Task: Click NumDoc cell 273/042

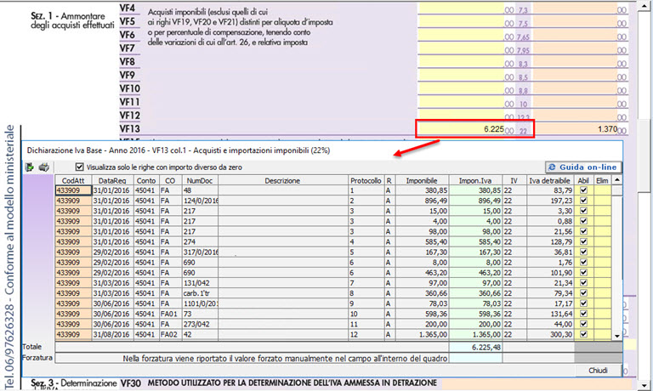Action: pos(200,324)
